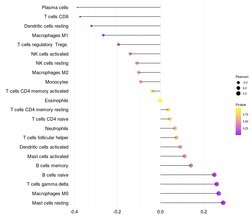This screenshot has height=220, width=252.
Task: Click the Dendritic cells resting label
Action: (46, 26)
